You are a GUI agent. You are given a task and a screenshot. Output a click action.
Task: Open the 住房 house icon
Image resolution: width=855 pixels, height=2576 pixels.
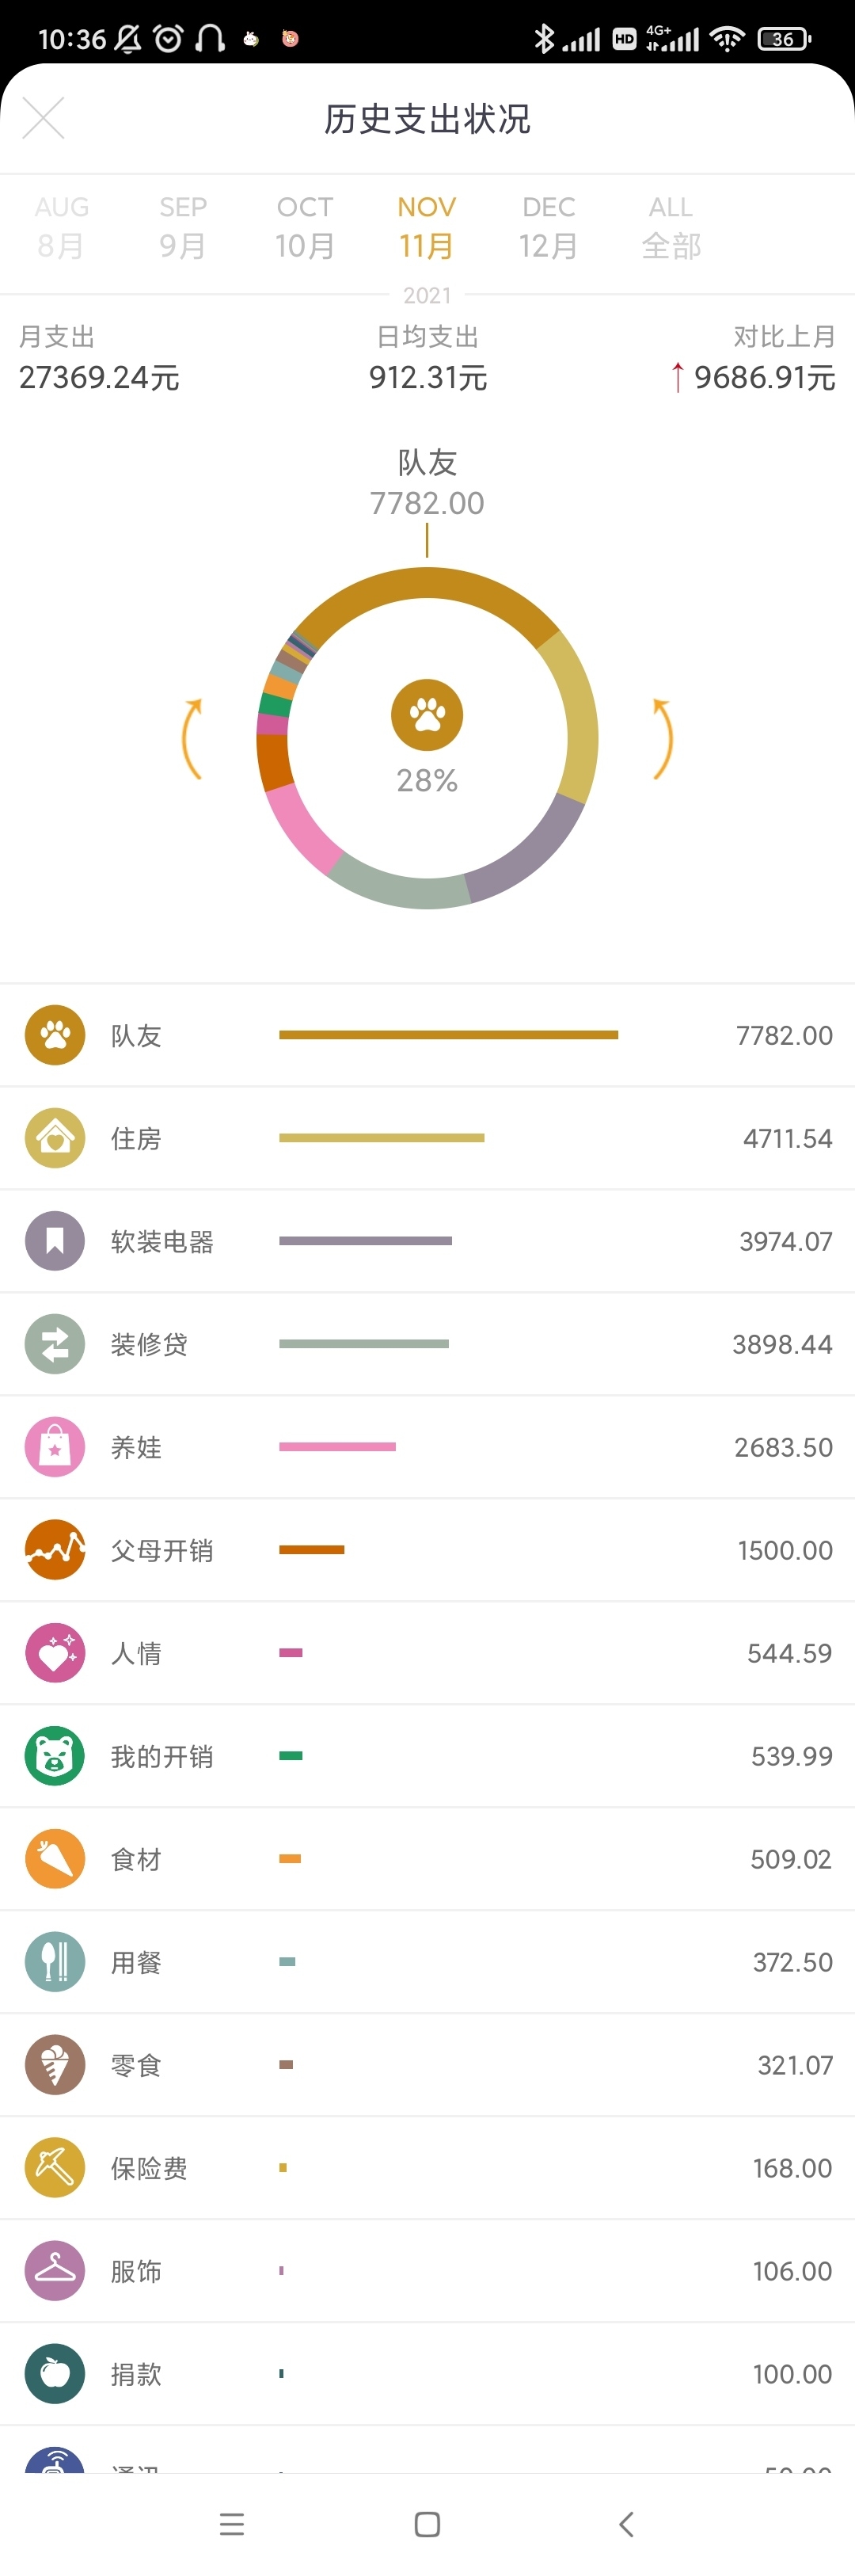(x=55, y=1138)
